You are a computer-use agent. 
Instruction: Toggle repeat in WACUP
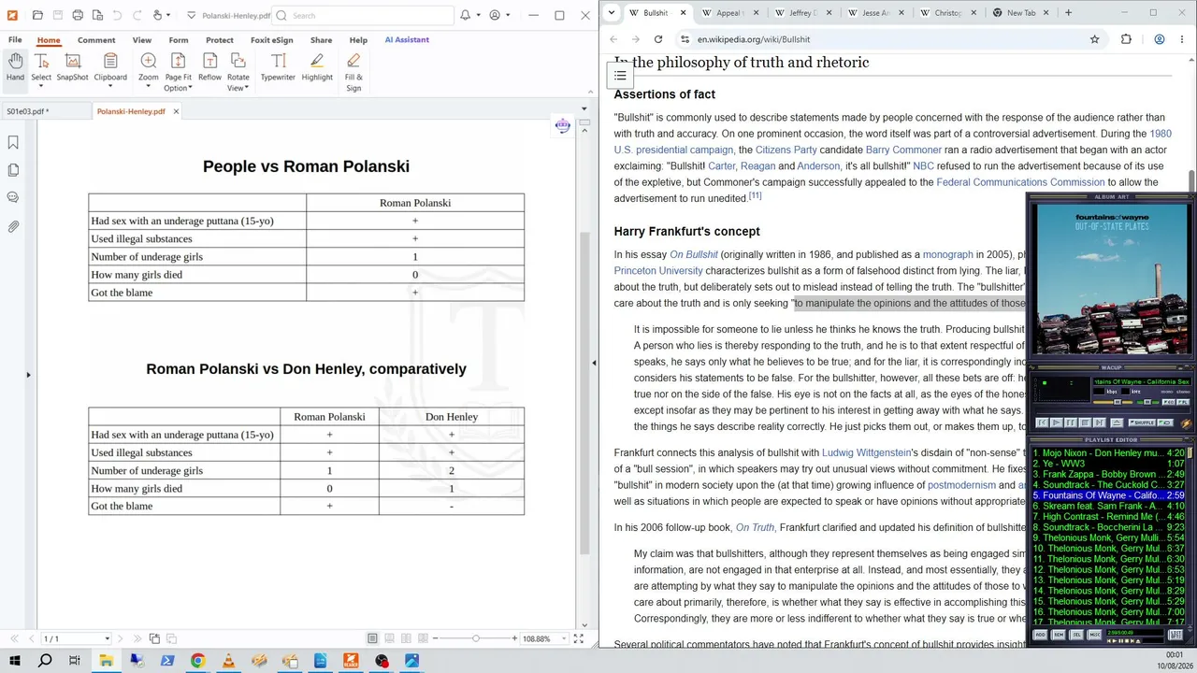tap(1165, 422)
